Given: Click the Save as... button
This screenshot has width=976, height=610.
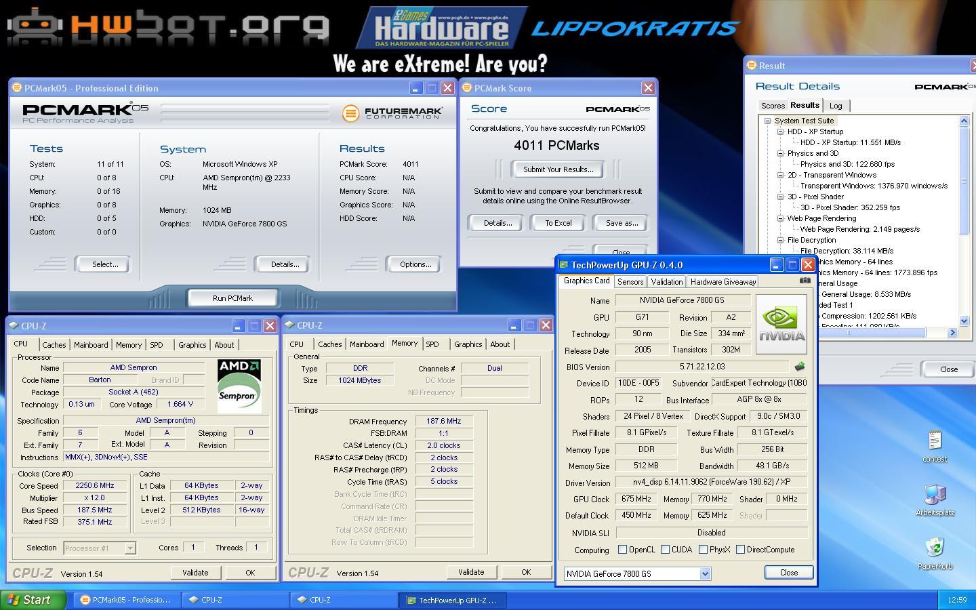Looking at the screenshot, I should coord(622,223).
